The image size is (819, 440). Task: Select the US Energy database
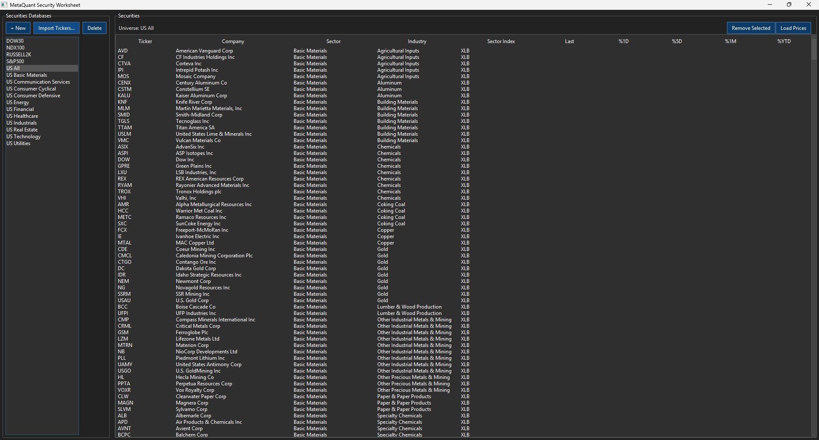(42, 102)
